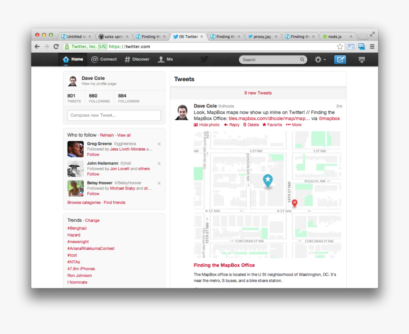Click the blue screen extension icon
Screen dimensions: 409x334
tap(362, 47)
